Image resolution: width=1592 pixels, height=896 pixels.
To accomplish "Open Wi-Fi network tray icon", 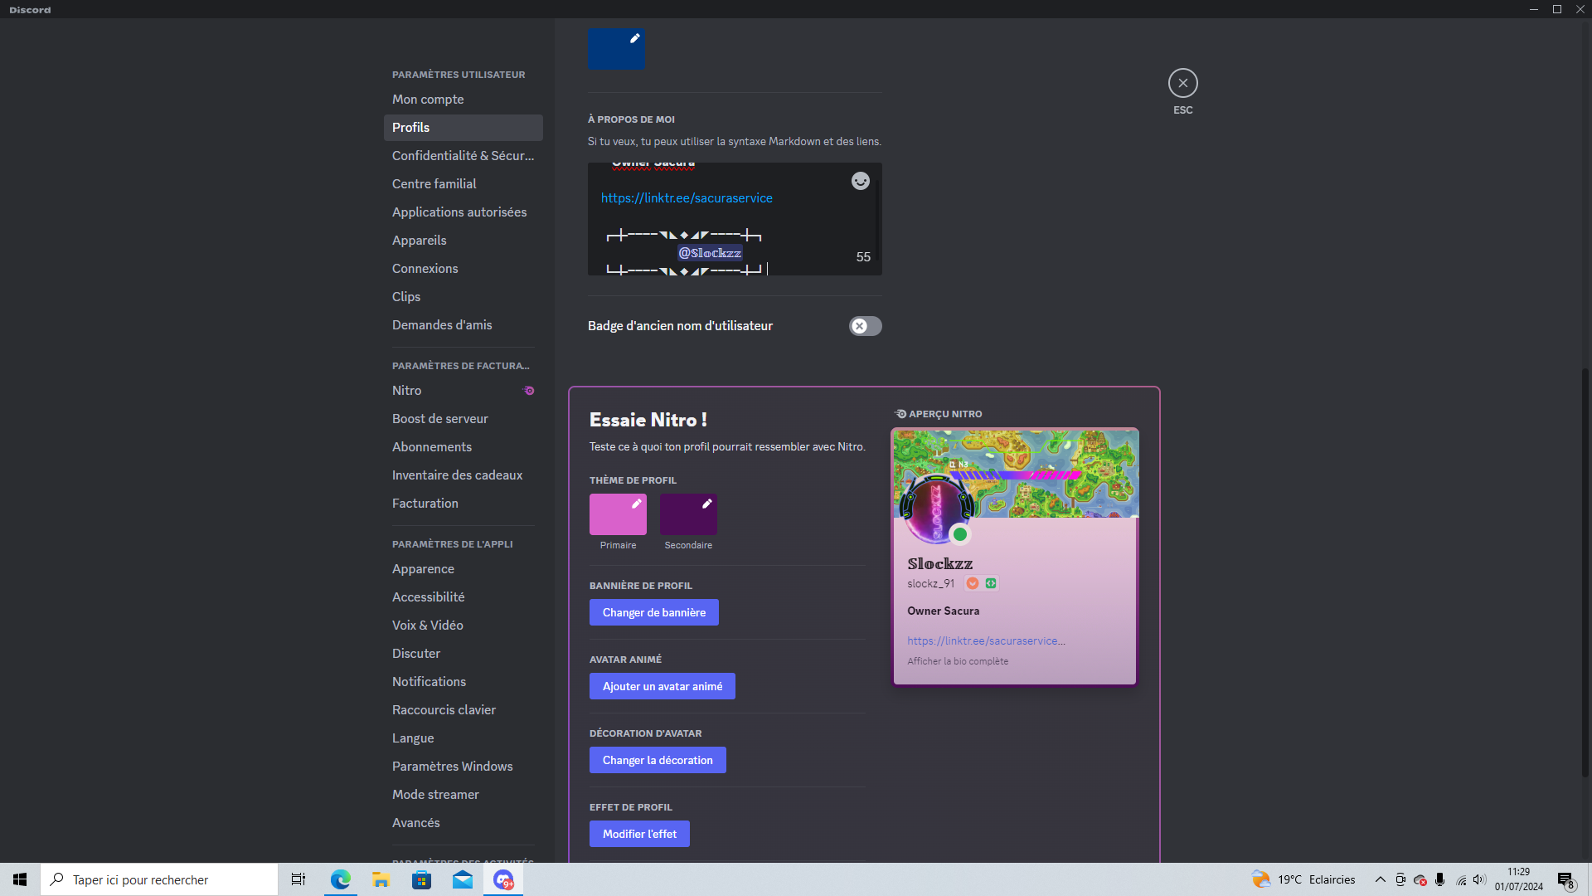I will pos(1461,879).
